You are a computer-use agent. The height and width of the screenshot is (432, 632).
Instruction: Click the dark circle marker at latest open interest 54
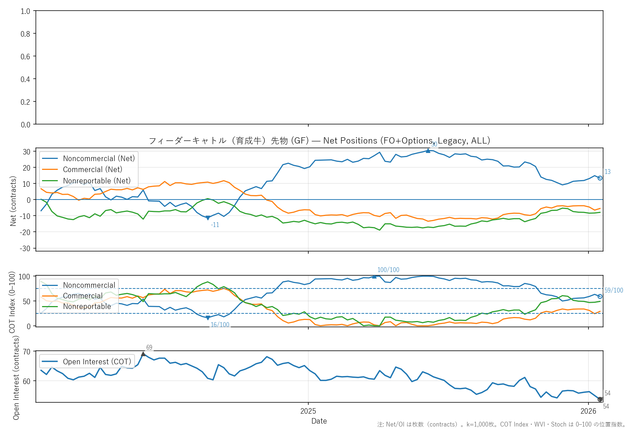600,399
